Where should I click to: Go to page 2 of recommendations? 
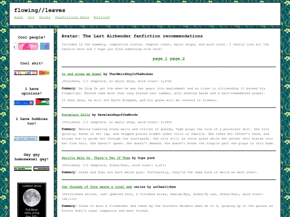pos(177,59)
